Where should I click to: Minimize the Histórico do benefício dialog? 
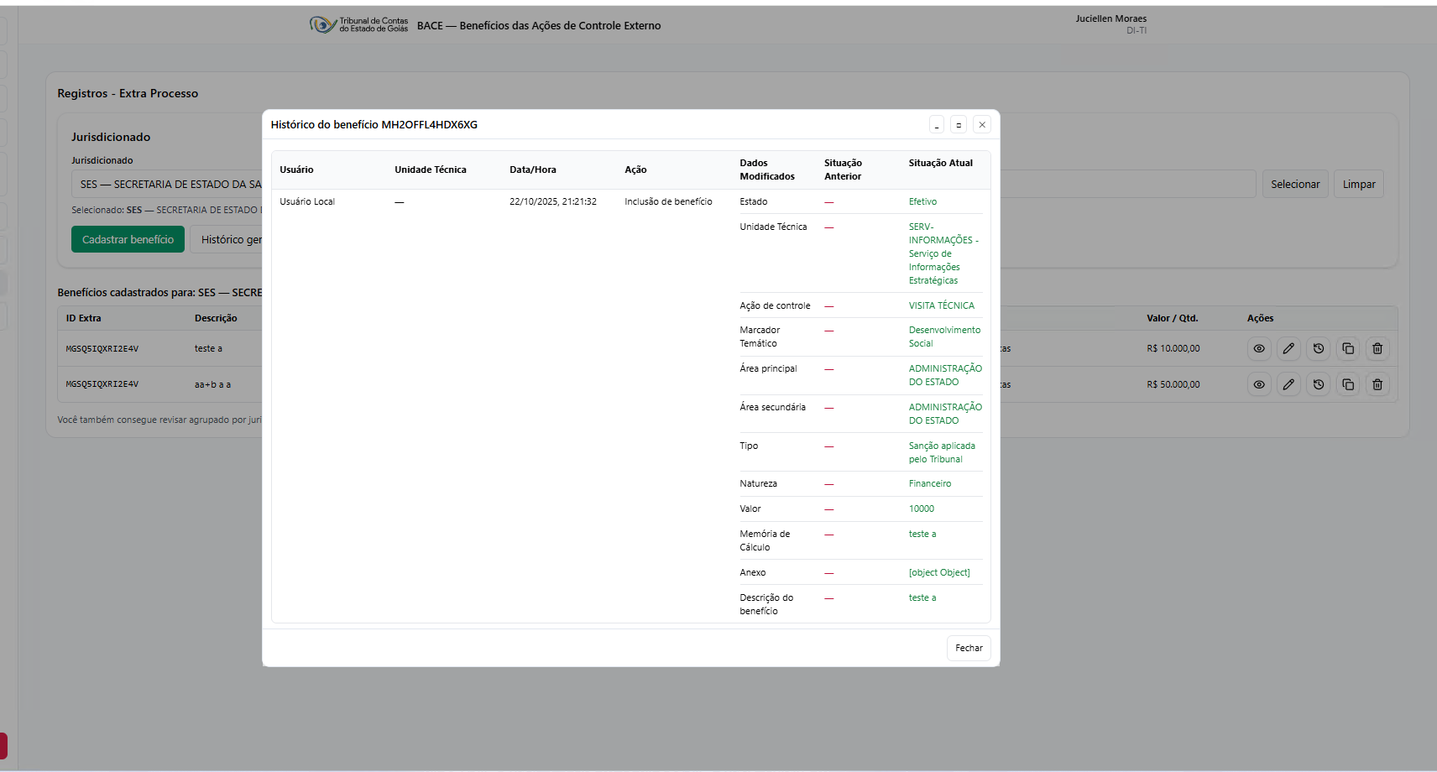tap(937, 125)
